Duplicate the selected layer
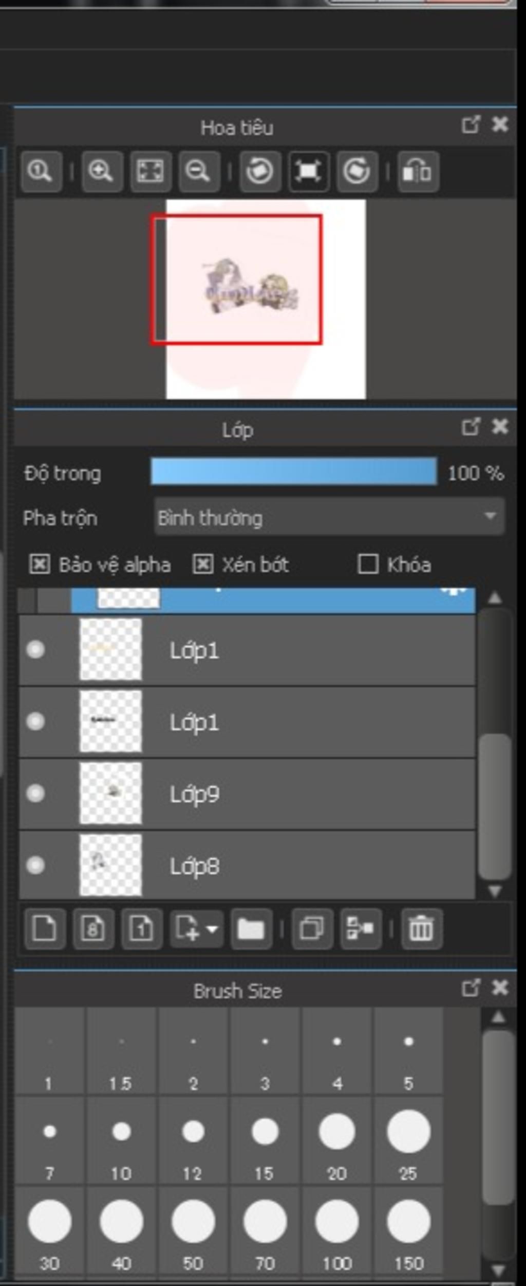Image resolution: width=526 pixels, height=1286 pixels. click(x=312, y=929)
